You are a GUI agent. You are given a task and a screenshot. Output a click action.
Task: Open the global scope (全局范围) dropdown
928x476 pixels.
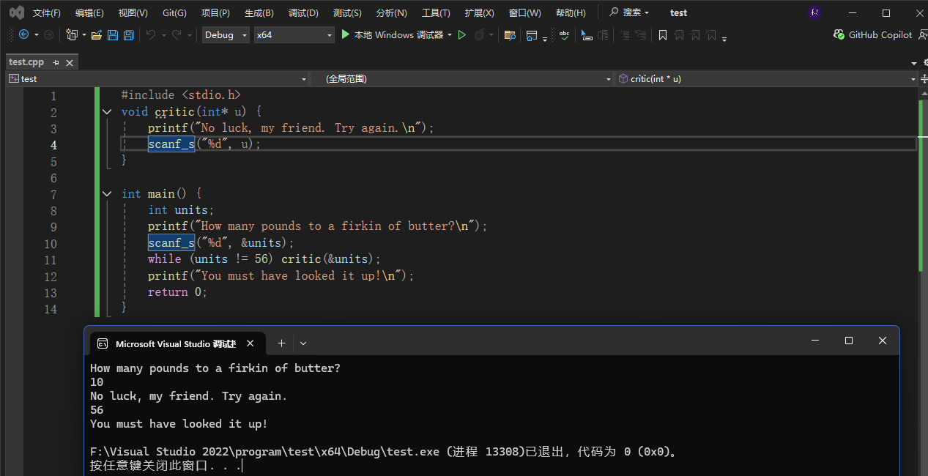point(463,78)
